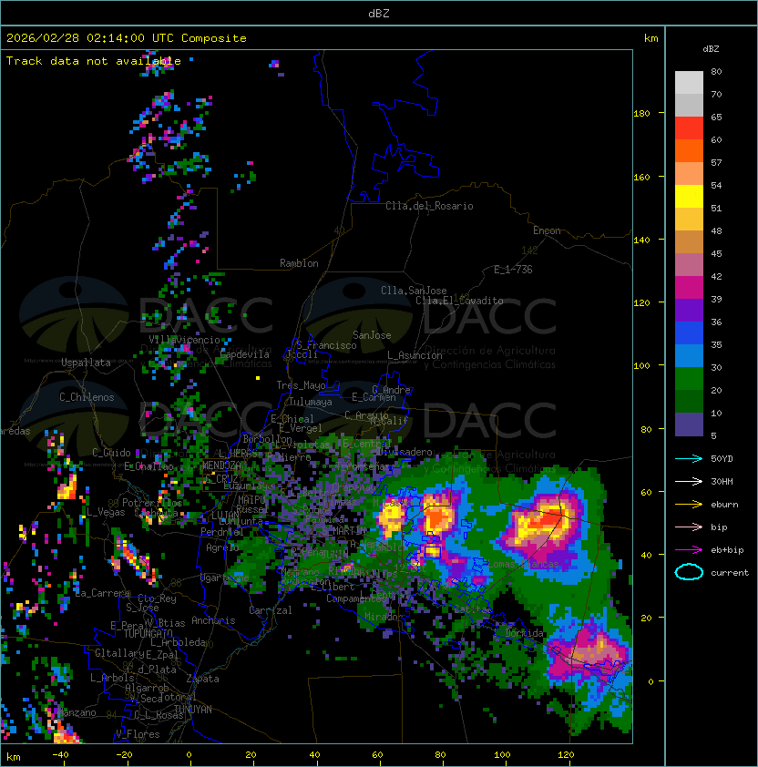
Task: Click the 140 km vertical axis tick
Action: tap(641, 240)
